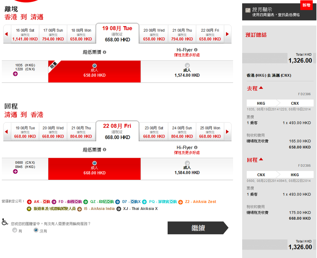The height and width of the screenshot is (258, 317).
Task: Select departure low fare 658.00 HKD cell
Action: click(94, 71)
